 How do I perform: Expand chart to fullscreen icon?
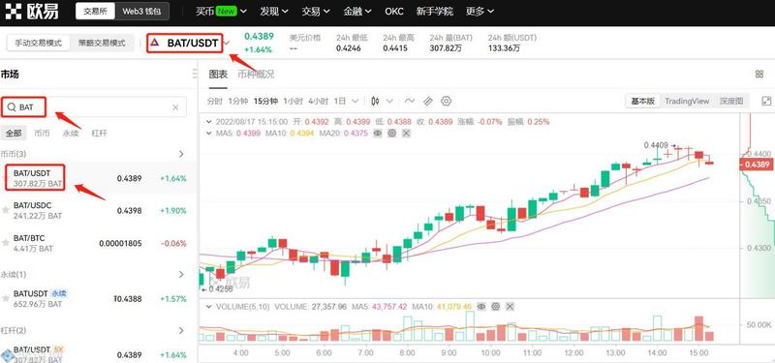[x=766, y=102]
